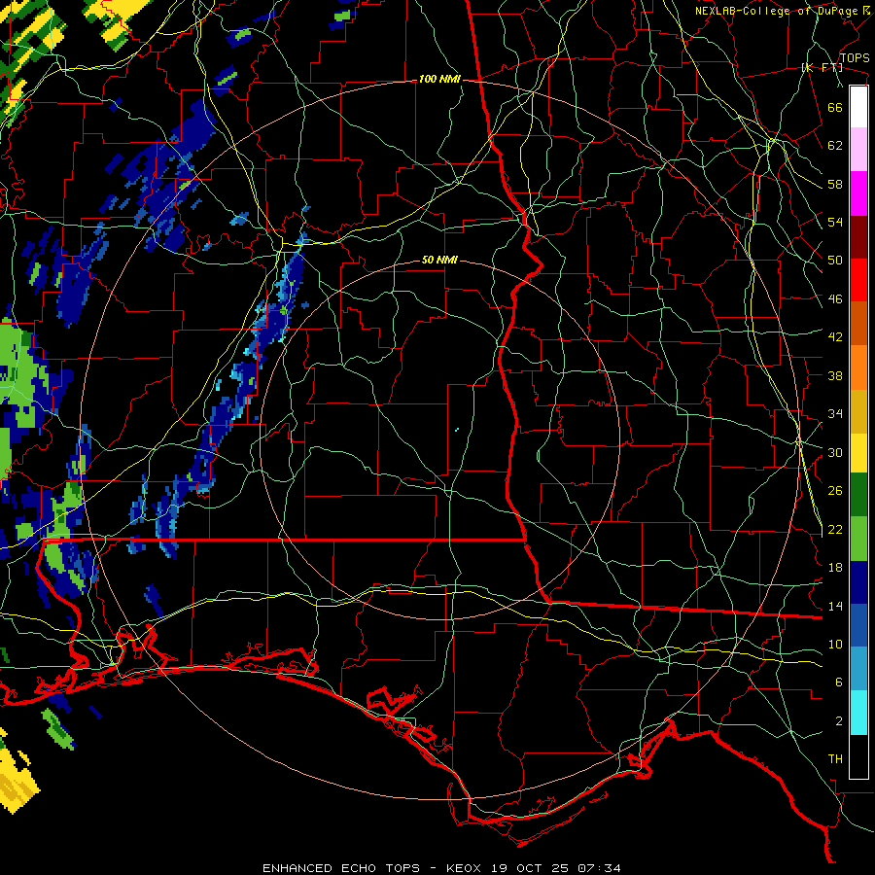This screenshot has width=875, height=875.
Task: Click the navy blue swatch between 18 and 14
Action: [858, 582]
